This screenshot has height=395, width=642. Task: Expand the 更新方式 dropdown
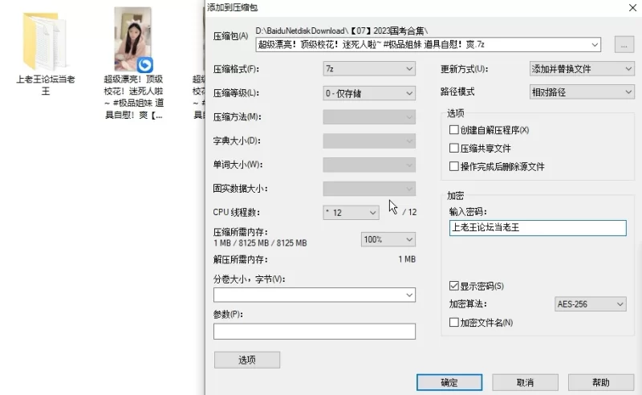582,69
